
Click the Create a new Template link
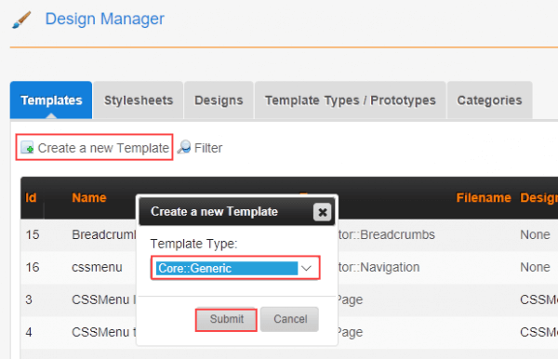click(x=103, y=148)
